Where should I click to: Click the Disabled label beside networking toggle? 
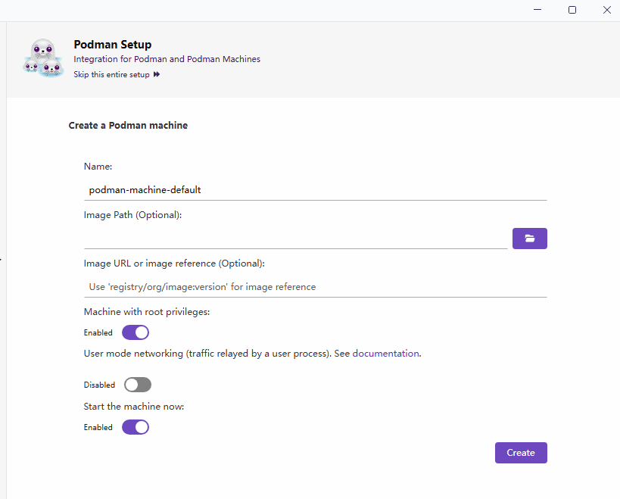[x=99, y=385]
